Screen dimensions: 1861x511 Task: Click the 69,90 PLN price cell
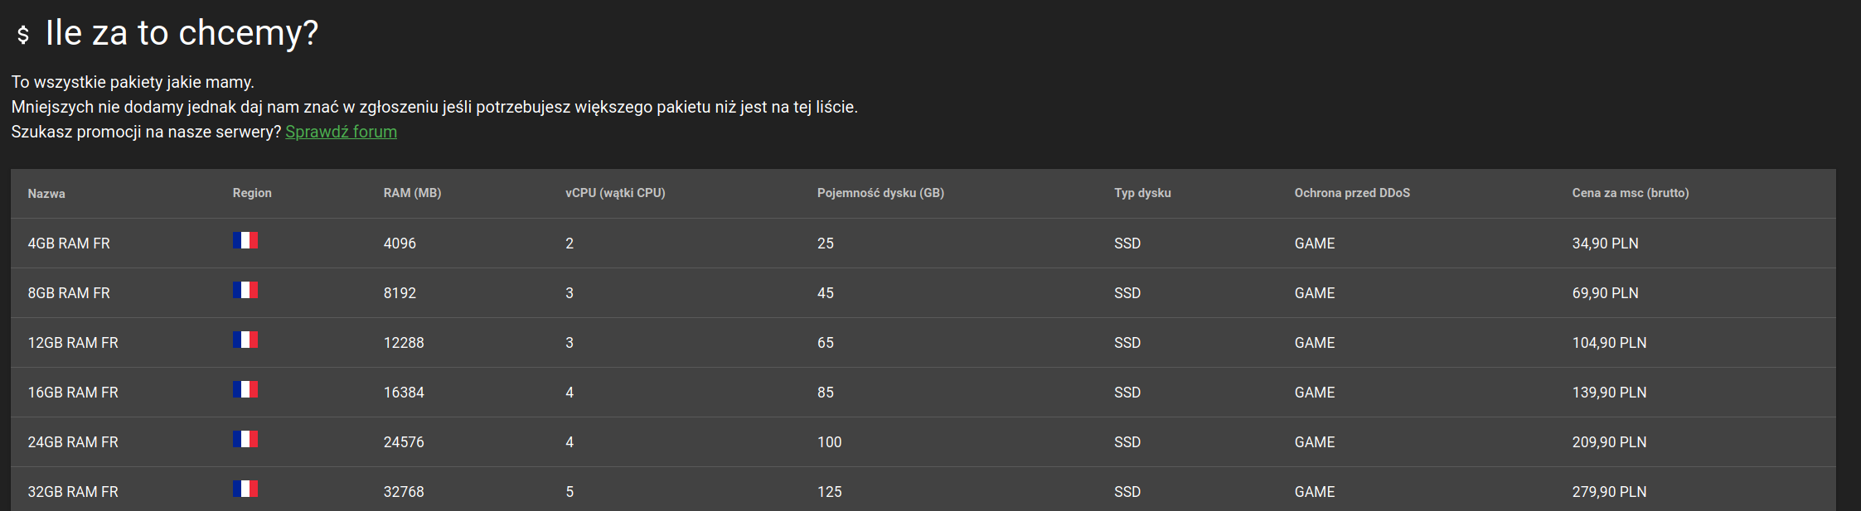[1605, 293]
